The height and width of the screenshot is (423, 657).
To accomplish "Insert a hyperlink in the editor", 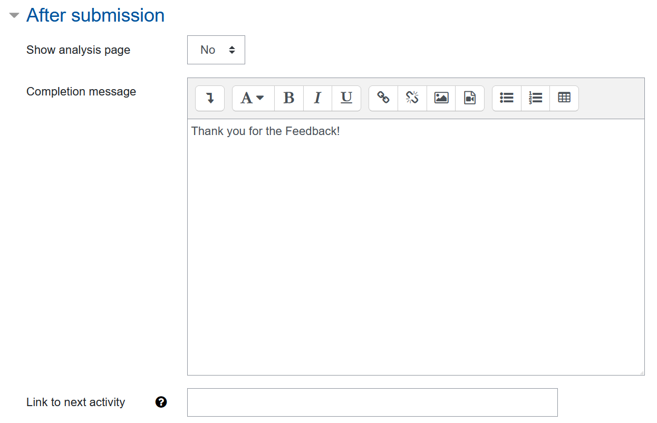I will point(383,98).
